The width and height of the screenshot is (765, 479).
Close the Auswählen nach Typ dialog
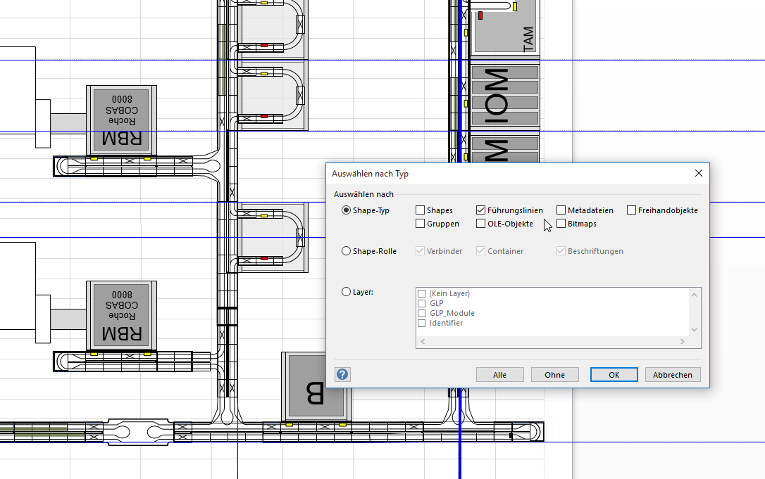coord(699,173)
